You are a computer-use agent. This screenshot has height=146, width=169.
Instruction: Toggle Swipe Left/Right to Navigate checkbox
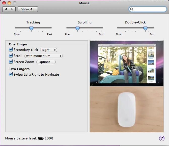click(11, 74)
